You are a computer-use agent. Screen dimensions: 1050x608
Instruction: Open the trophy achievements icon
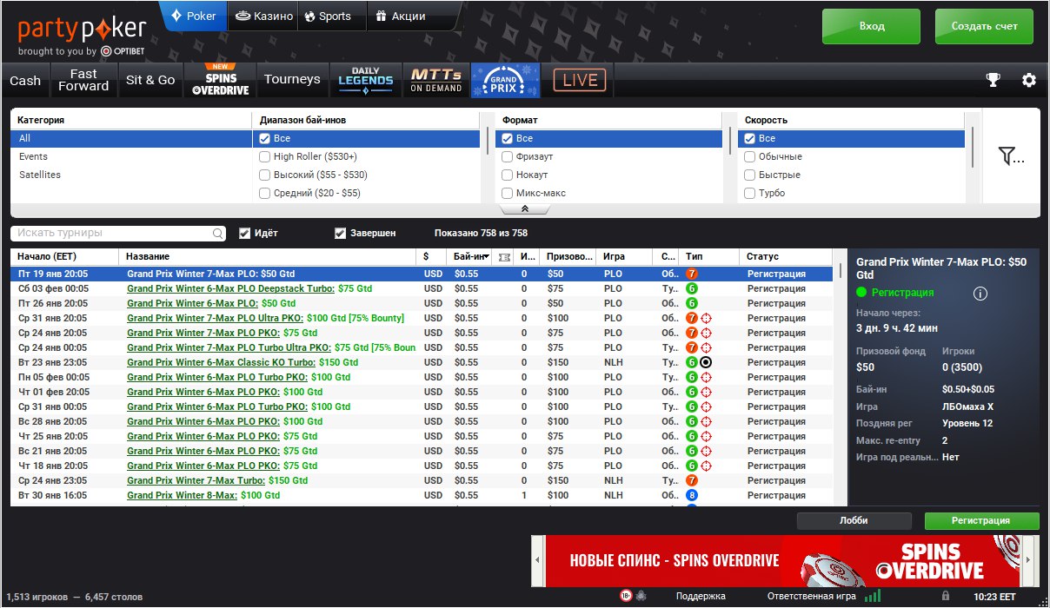pos(993,80)
